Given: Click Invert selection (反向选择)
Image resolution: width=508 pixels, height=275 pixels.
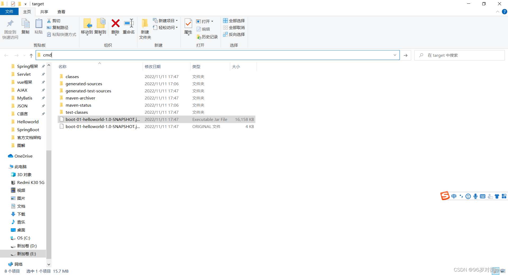Looking at the screenshot, I should [234, 34].
